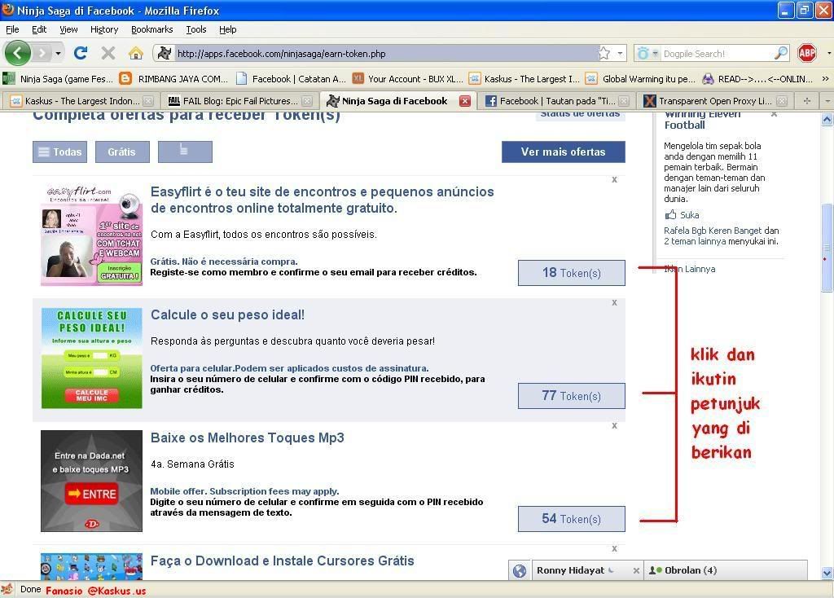The width and height of the screenshot is (834, 598).
Task: Click the globe notifications icon in chat bar
Action: click(x=520, y=571)
